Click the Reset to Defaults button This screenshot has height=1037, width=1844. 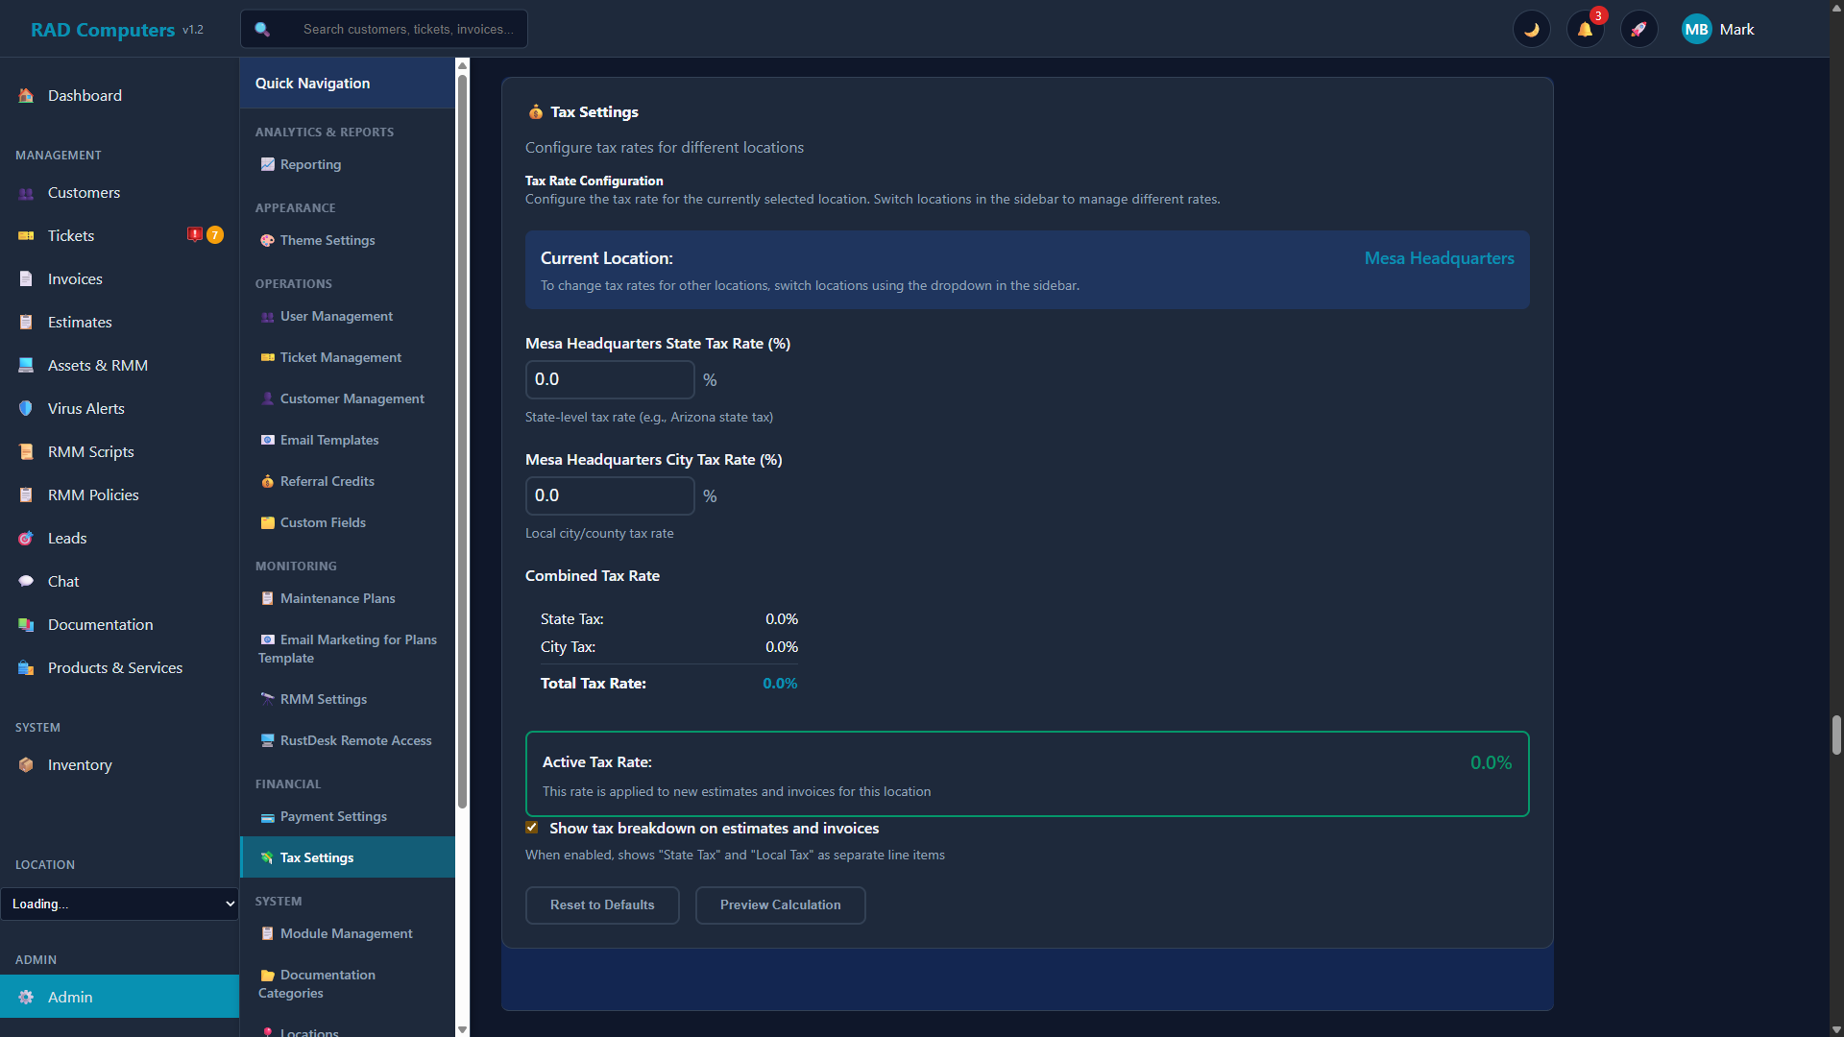[602, 904]
